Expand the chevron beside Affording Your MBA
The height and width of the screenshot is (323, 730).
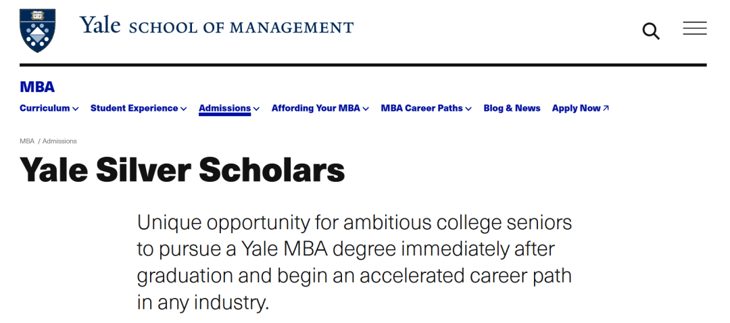(x=366, y=109)
